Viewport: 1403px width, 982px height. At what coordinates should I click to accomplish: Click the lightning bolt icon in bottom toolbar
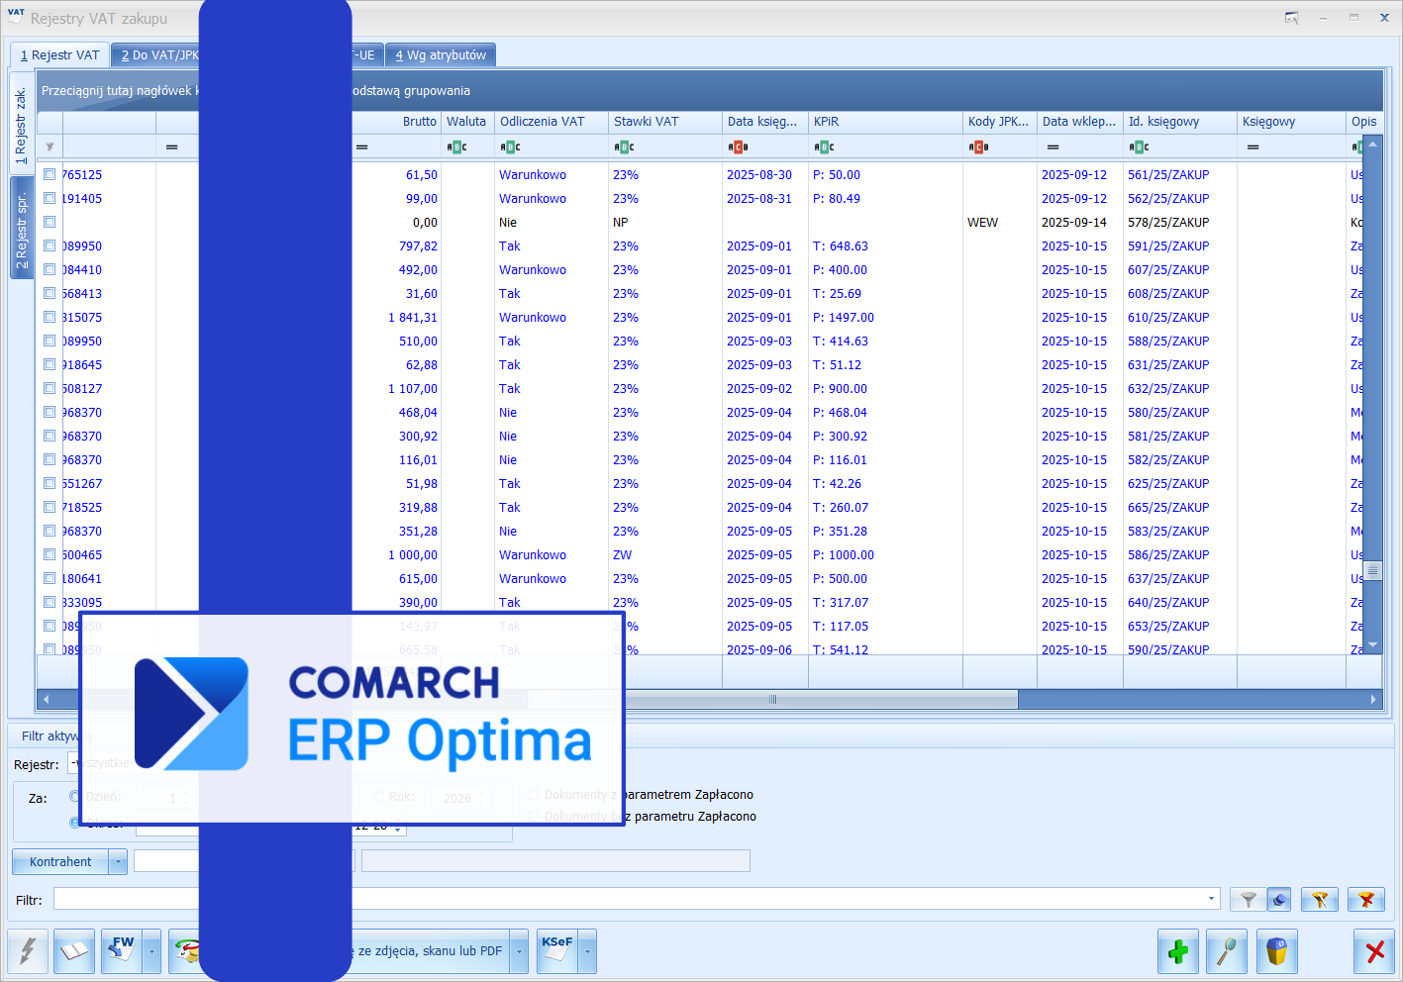[x=28, y=952]
